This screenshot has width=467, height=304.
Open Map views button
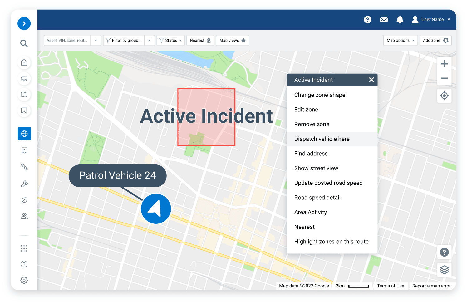pyautogui.click(x=232, y=41)
